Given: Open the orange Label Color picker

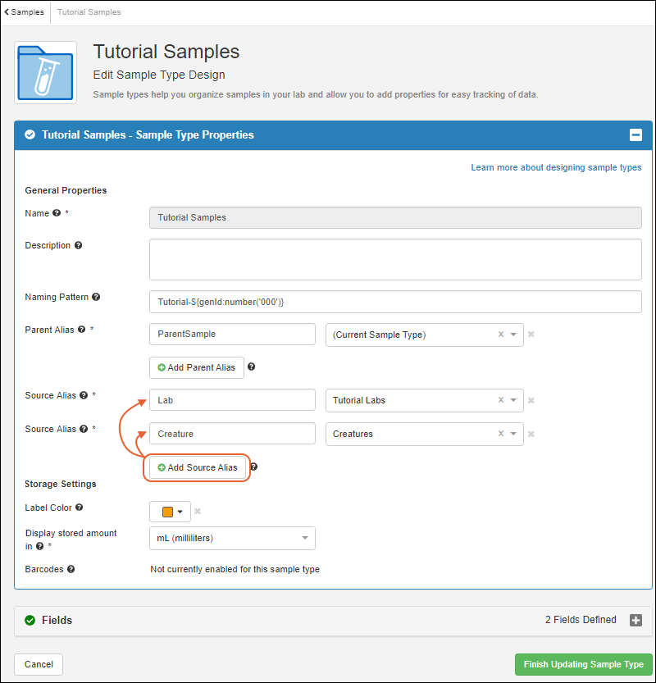Looking at the screenshot, I should 171,512.
